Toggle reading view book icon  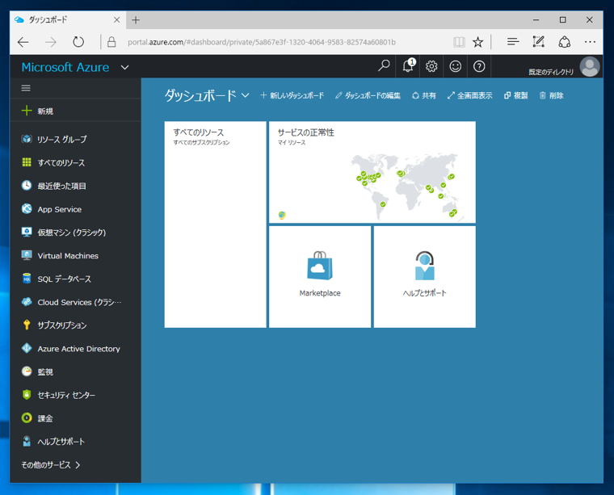pos(459,42)
